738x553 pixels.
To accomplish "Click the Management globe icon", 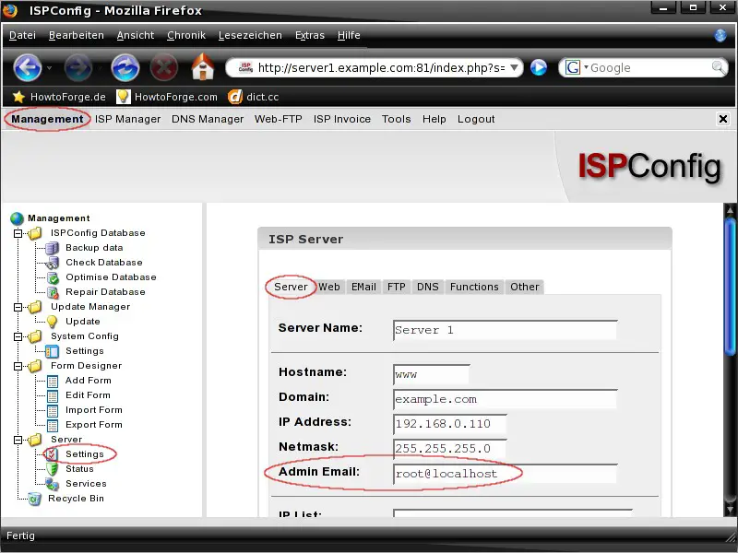I will 17,218.
